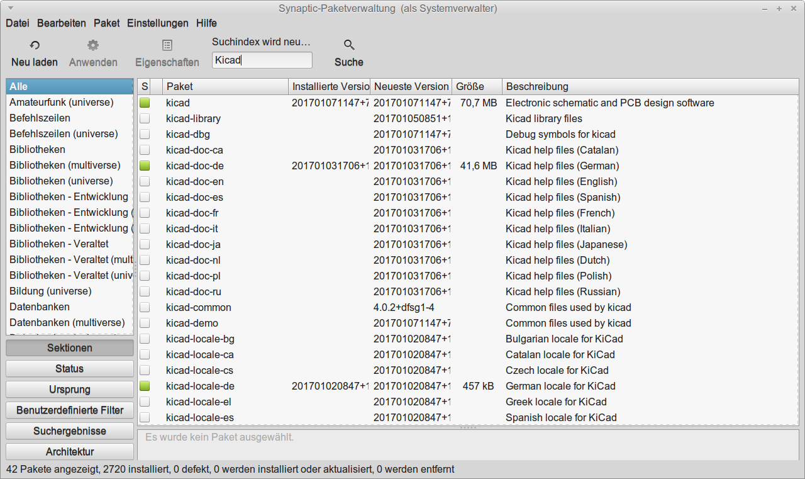Click the Suche magnifier icon
Screen dimensions: 805x479
point(349,45)
